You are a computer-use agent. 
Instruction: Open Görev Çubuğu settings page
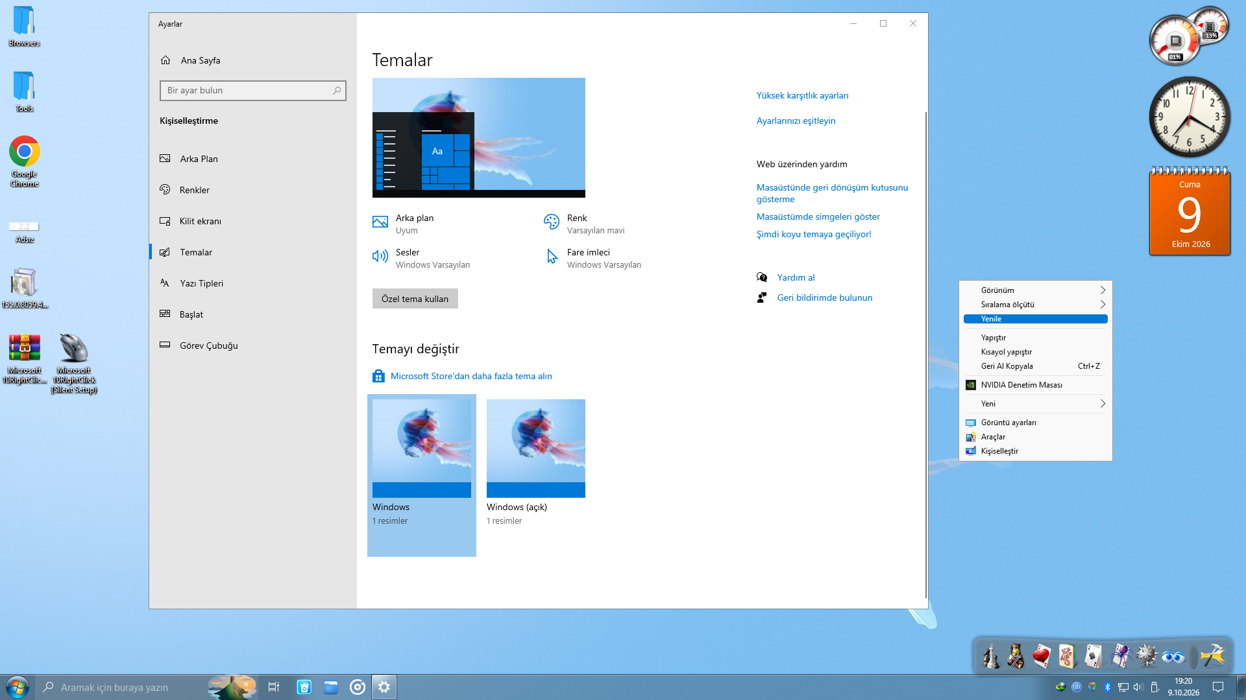click(252, 345)
